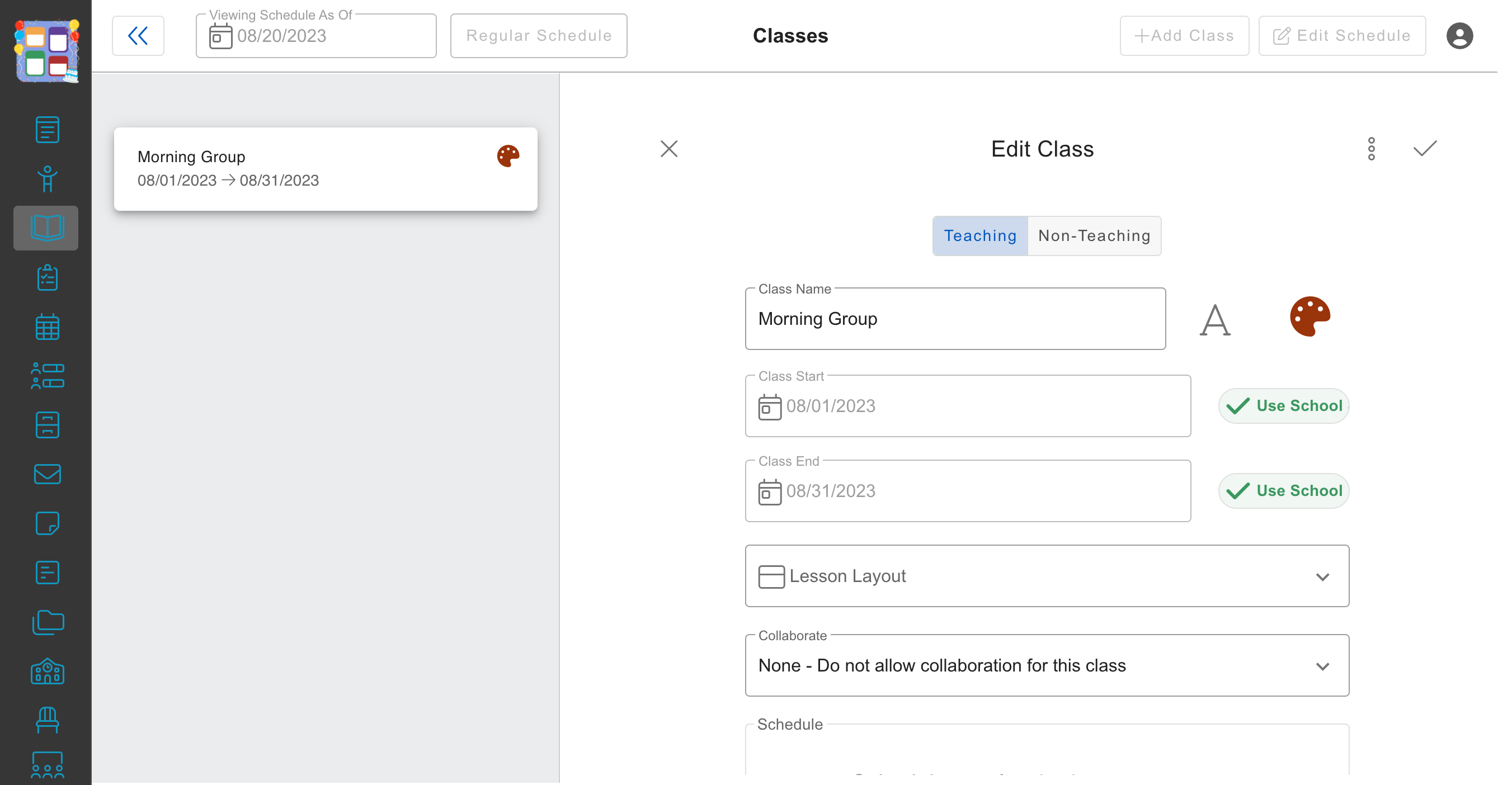Click the Class Start date field
This screenshot has width=1498, height=785.
(x=968, y=405)
